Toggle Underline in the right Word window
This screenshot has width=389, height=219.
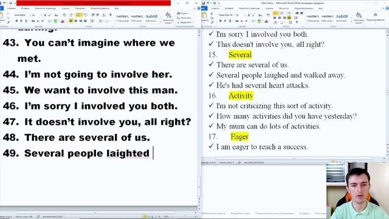(x=230, y=21)
